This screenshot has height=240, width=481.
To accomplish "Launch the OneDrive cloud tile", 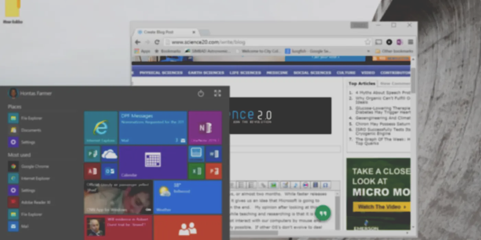I will pyautogui.click(x=110, y=154).
